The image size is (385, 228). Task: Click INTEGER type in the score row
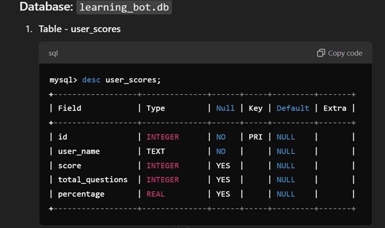coord(163,166)
